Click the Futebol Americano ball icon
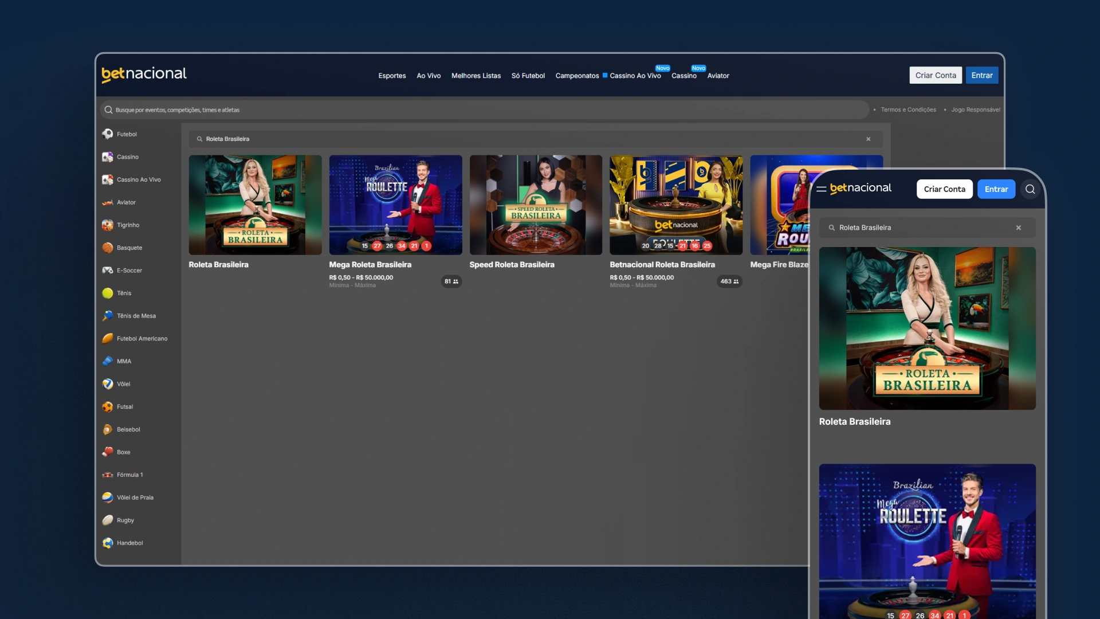This screenshot has height=619, width=1100. click(108, 339)
